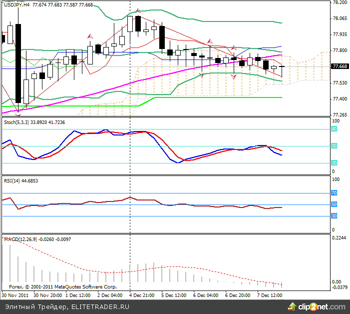The image size is (350, 314).
Task: Open the ELITETRADER.RU link
Action: pyautogui.click(x=100, y=307)
